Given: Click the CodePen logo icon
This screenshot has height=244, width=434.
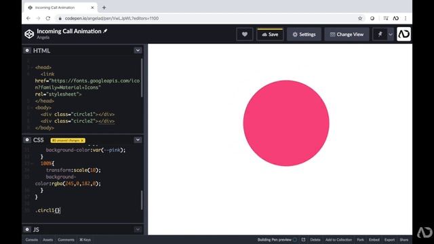Looking at the screenshot, I should pyautogui.click(x=29, y=34).
